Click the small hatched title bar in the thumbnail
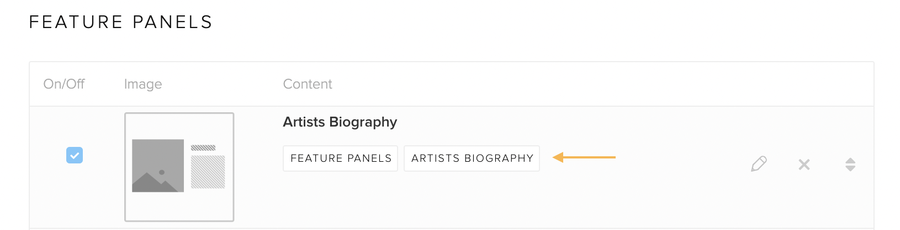 click(x=203, y=147)
